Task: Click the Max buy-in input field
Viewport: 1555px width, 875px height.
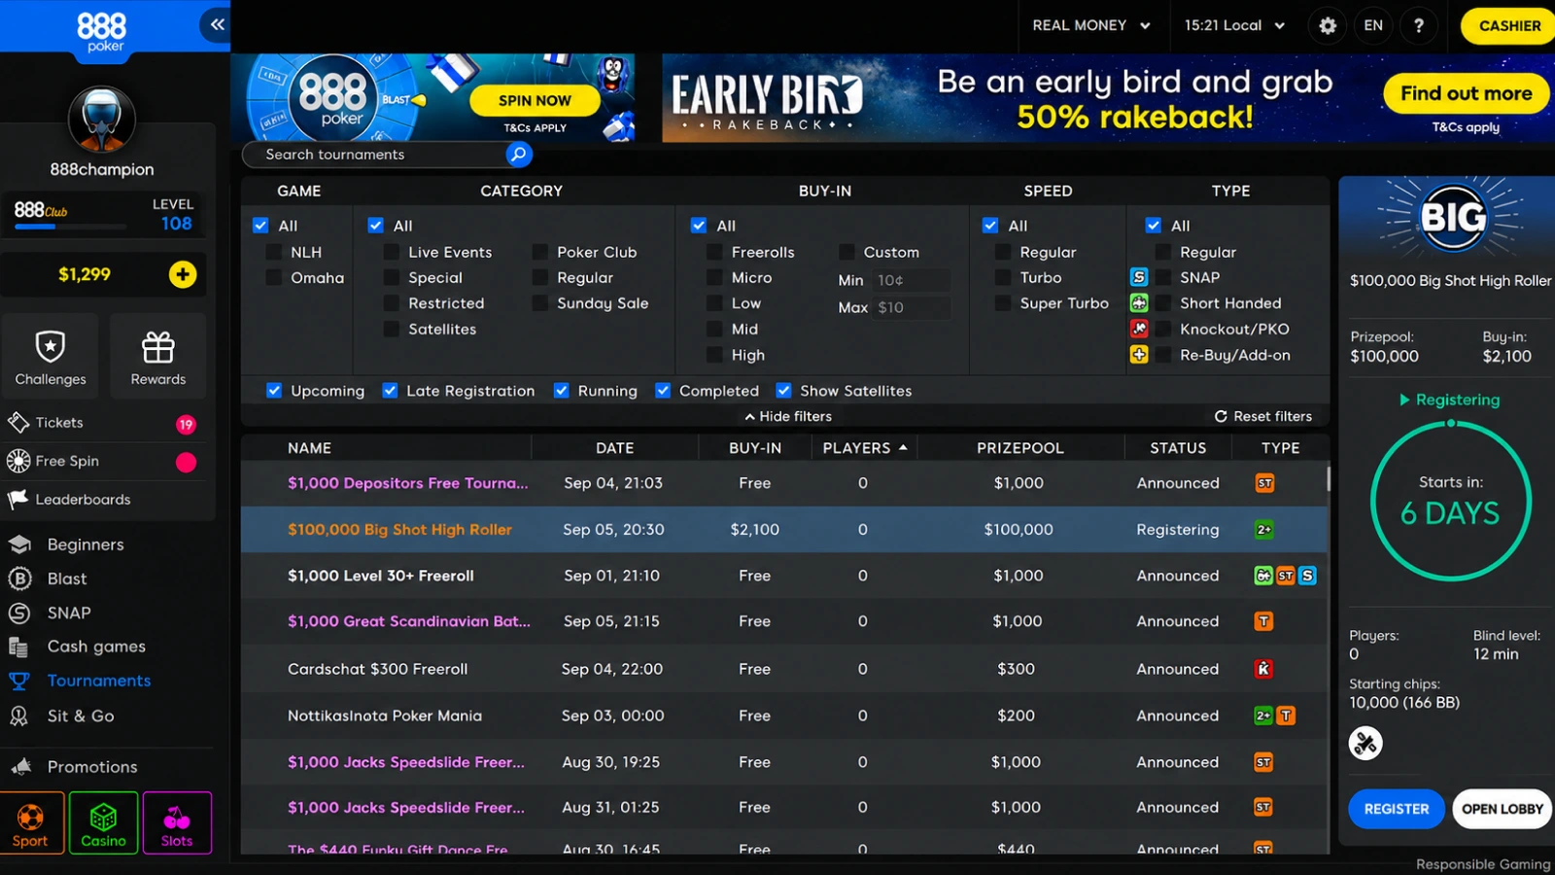Action: point(910,307)
